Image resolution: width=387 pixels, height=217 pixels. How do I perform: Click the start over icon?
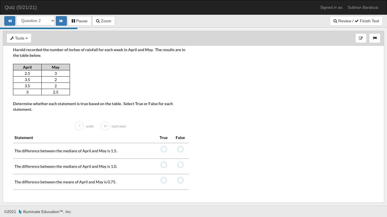point(105,126)
